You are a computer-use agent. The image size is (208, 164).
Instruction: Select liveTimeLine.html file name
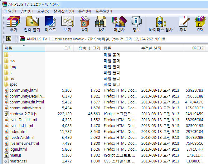[24, 143]
